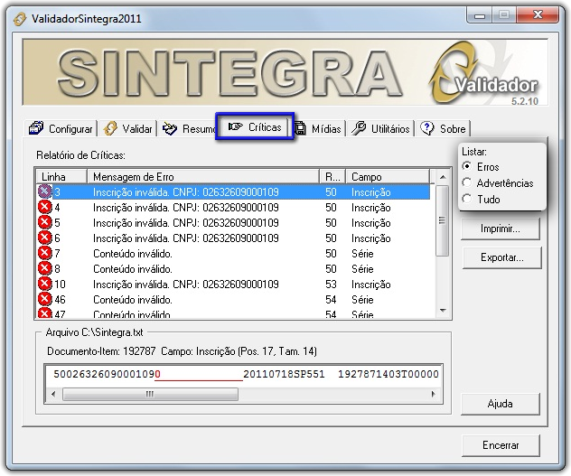Image resolution: width=571 pixels, height=476 pixels.
Task: Minimize the ValidadorSintegra2011 window
Action: (x=480, y=15)
